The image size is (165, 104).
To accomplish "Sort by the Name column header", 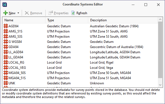I will point(24,20).
